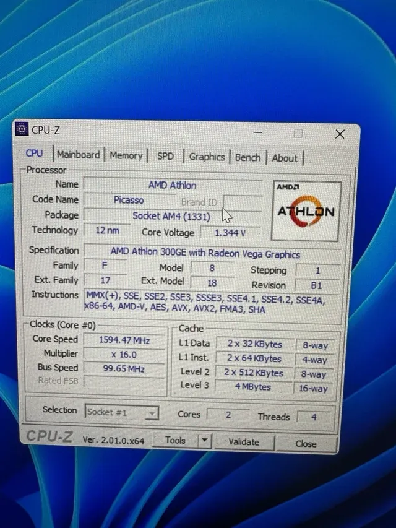Click the 'Clocks (Core #0)' group label
Viewport: 396px width, 528px height.
(x=62, y=324)
